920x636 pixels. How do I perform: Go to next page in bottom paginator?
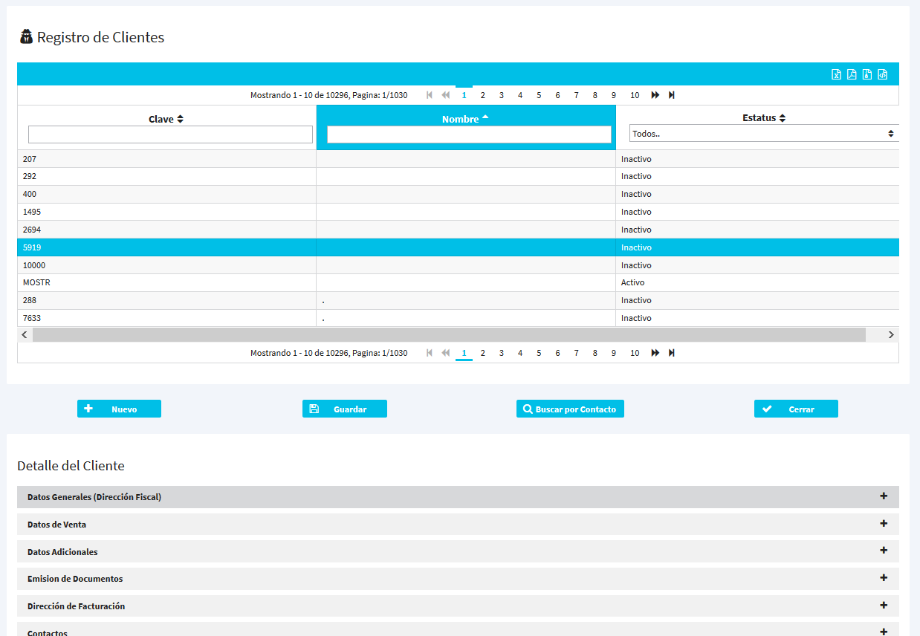click(x=655, y=353)
